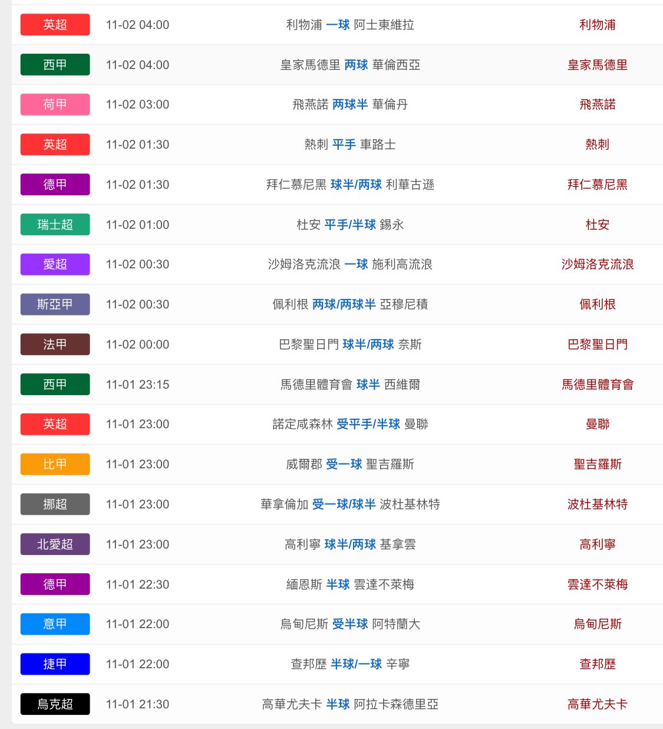Viewport: 663px width, 729px height.
Task: Select the red 曼聯 pick link
Action: (597, 424)
